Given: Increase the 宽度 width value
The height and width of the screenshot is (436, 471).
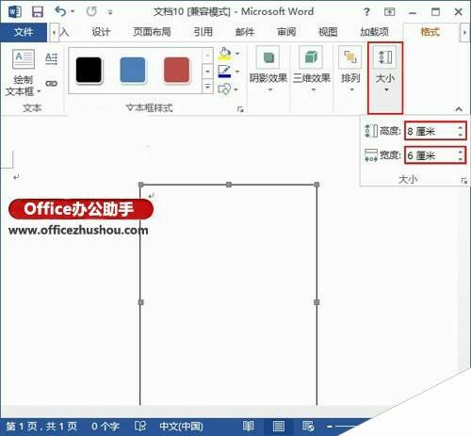Looking at the screenshot, I should 461,152.
